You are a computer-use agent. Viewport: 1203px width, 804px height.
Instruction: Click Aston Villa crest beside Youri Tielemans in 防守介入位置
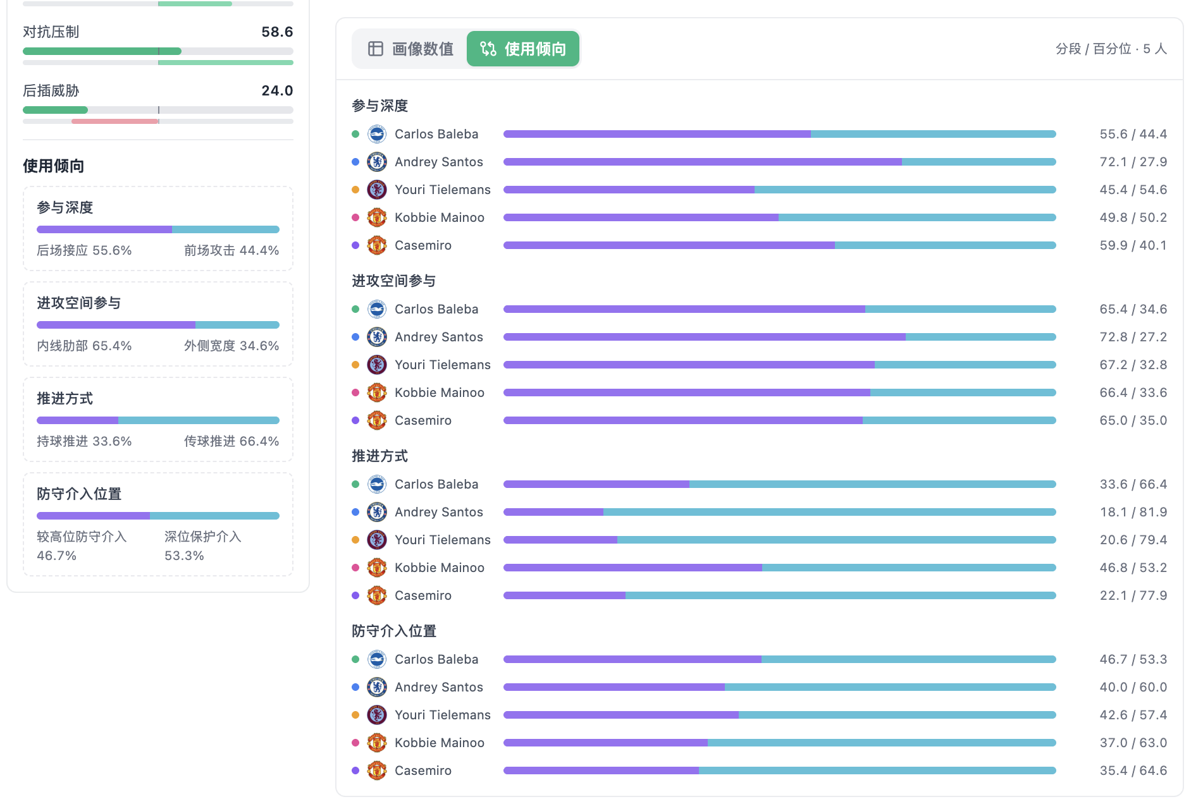point(377,715)
